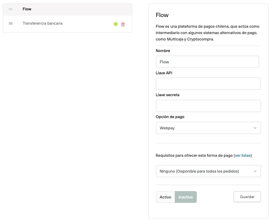This screenshot has width=271, height=221.
Task: Focus the Llave secreta input field
Action: tap(208, 106)
